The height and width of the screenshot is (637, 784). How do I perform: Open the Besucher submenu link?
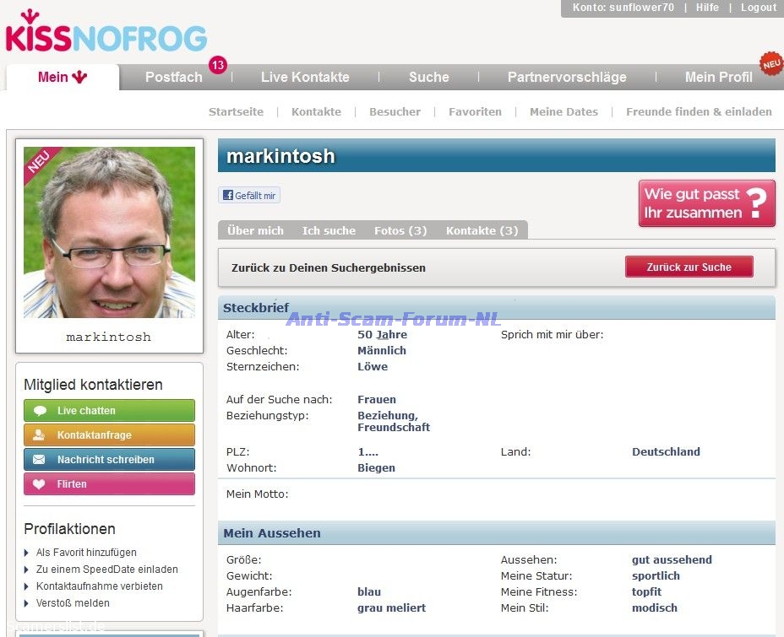click(x=395, y=111)
